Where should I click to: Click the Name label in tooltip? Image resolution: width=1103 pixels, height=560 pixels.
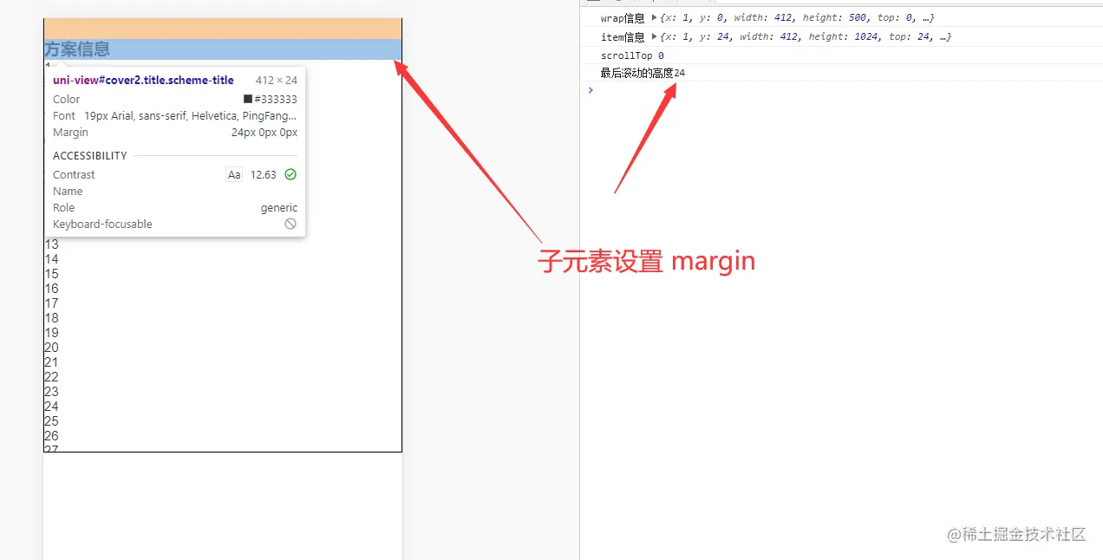tap(68, 191)
